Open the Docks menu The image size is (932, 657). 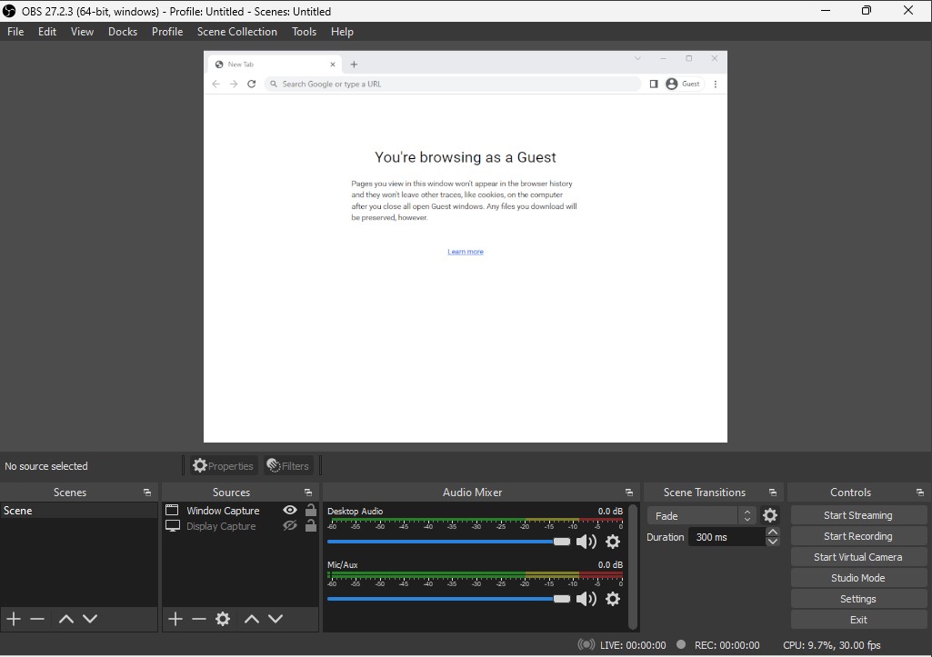coord(123,32)
